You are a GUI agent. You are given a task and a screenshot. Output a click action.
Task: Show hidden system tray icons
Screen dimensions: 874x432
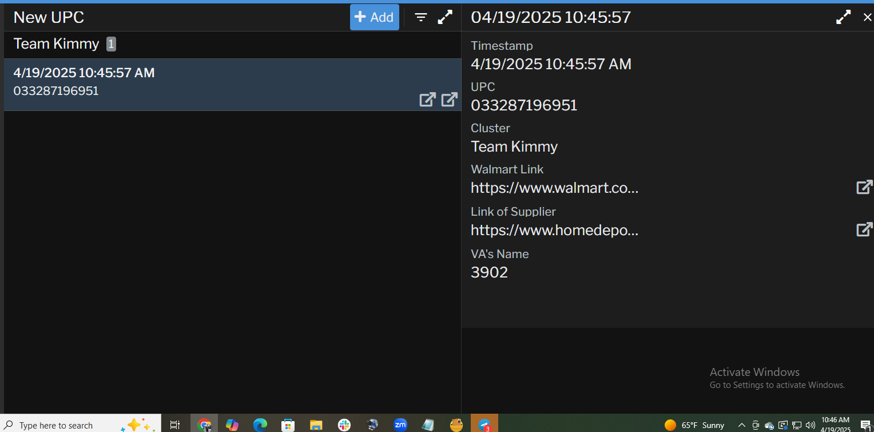coord(741,425)
